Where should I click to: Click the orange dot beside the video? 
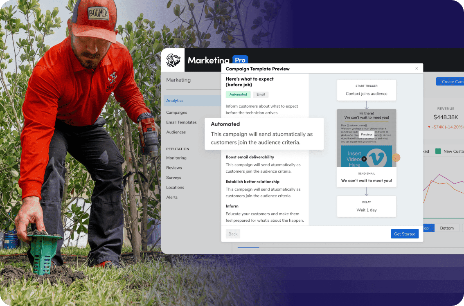coord(396,158)
